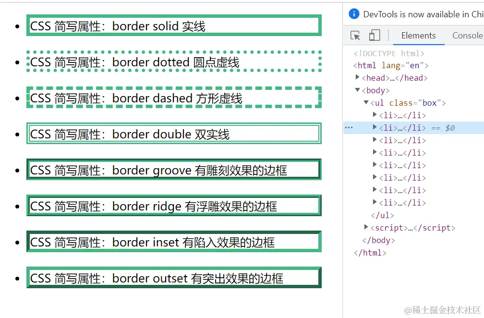Expand the first li node
The width and height of the screenshot is (484, 318).
[x=375, y=114]
